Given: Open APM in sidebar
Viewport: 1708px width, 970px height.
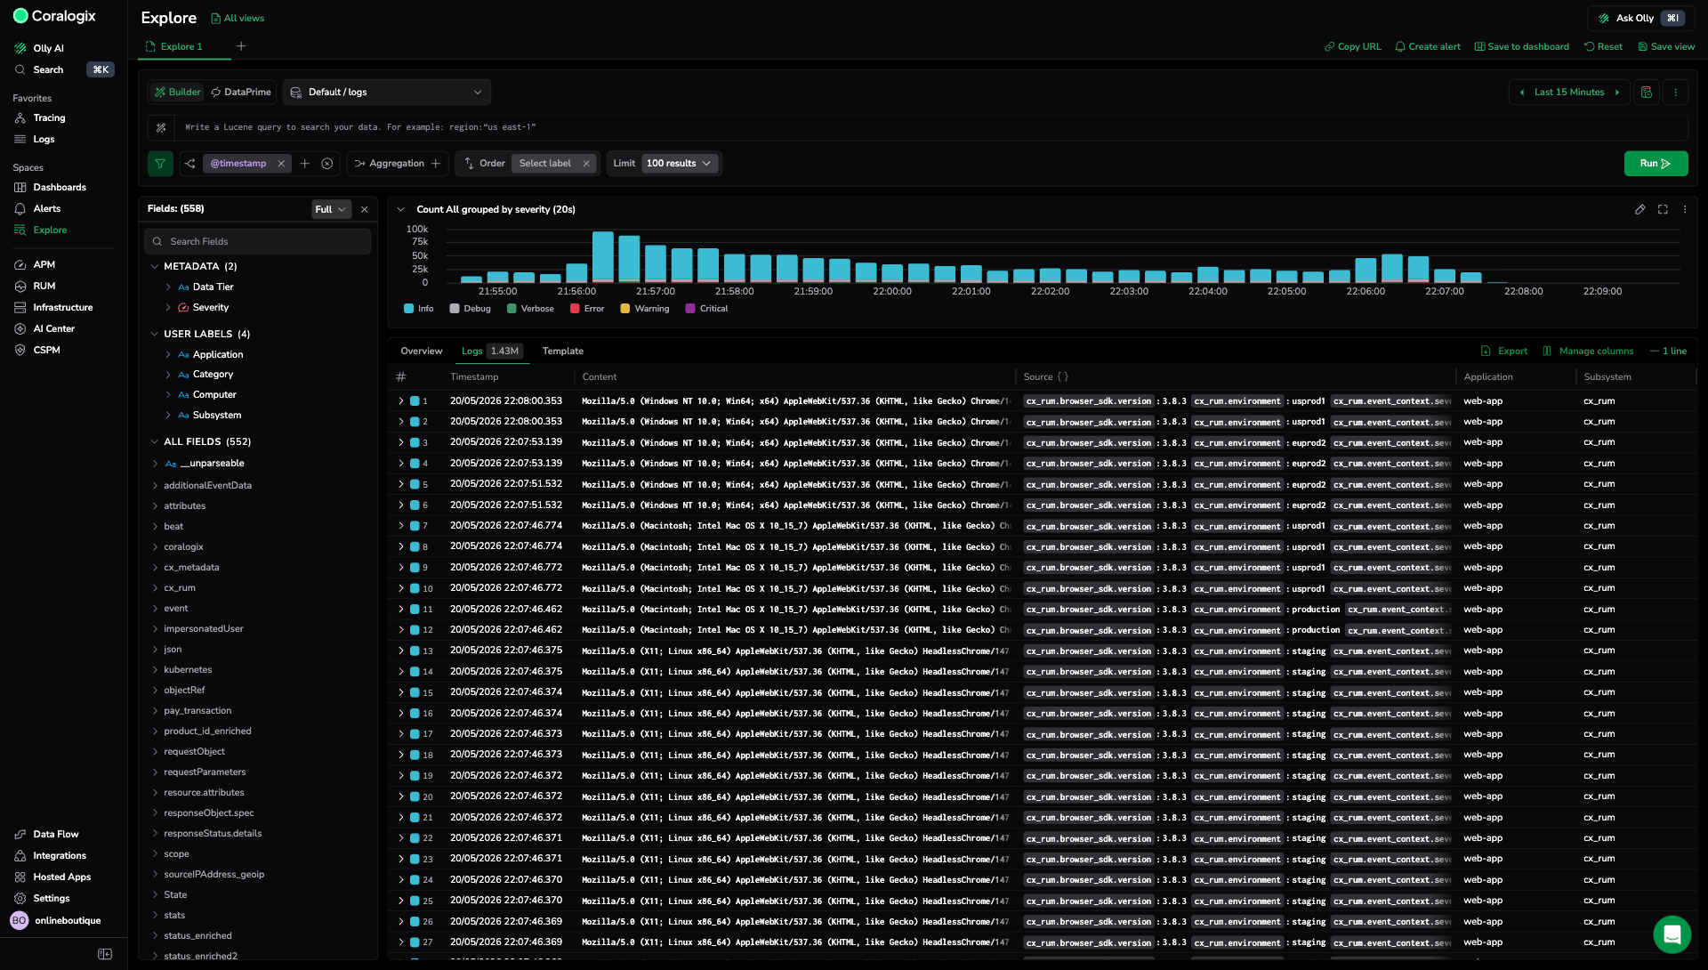Looking at the screenshot, I should click(x=44, y=264).
